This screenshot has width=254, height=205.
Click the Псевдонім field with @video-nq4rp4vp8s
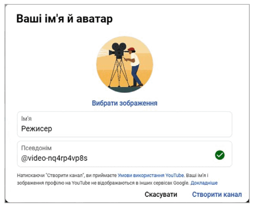point(125,154)
